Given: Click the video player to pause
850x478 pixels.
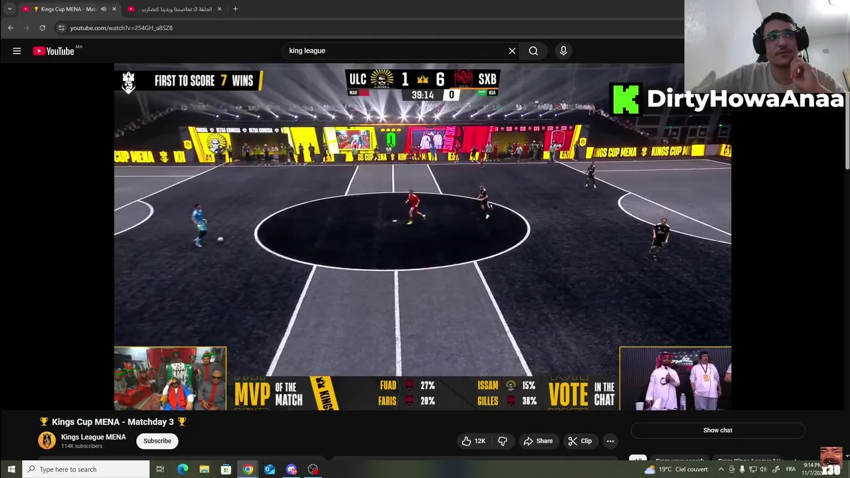Looking at the screenshot, I should pos(422,237).
